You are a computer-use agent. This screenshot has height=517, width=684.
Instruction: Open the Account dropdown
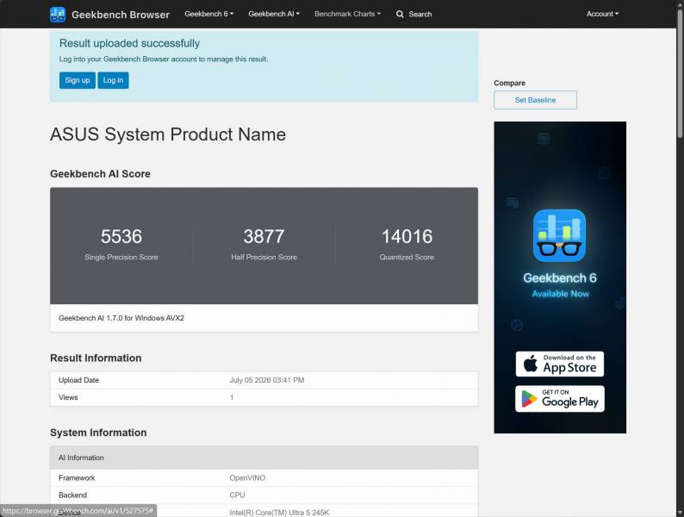[602, 14]
